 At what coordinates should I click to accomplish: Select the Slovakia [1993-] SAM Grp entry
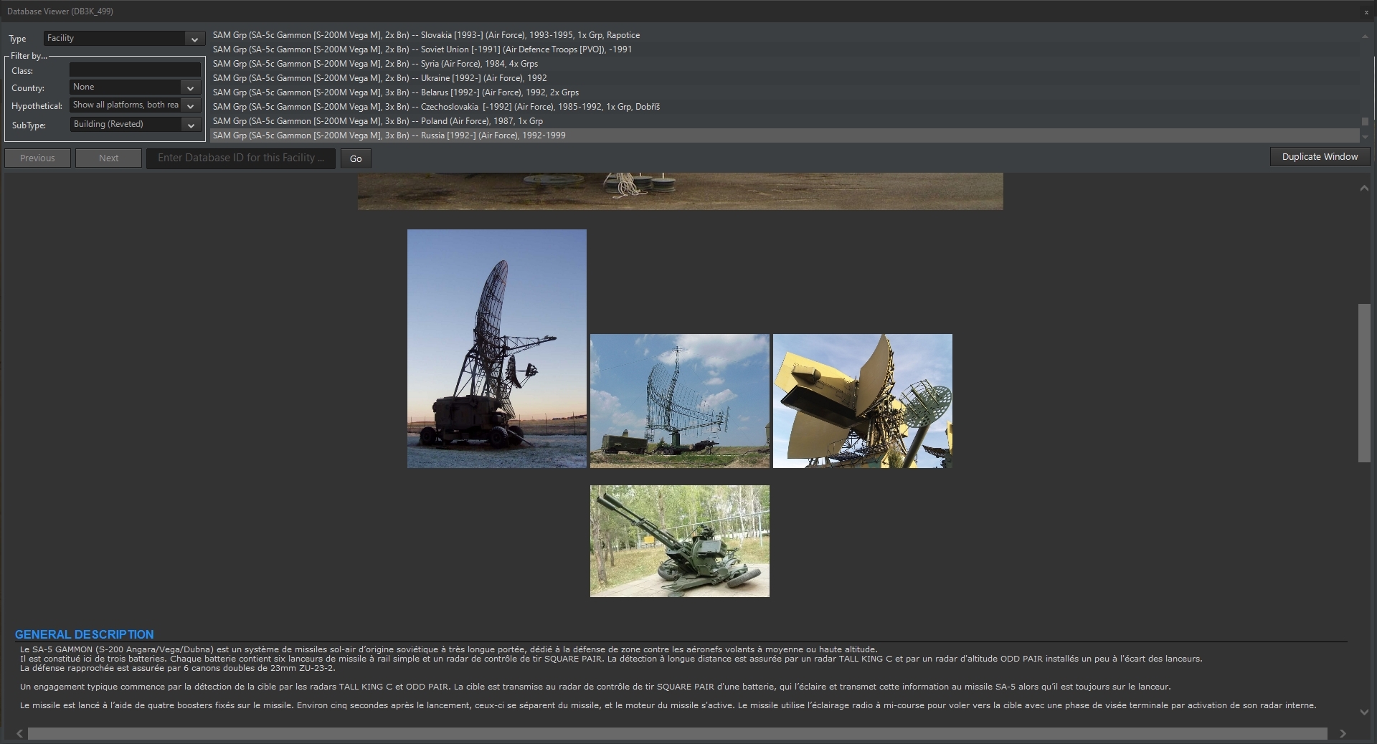click(x=785, y=35)
